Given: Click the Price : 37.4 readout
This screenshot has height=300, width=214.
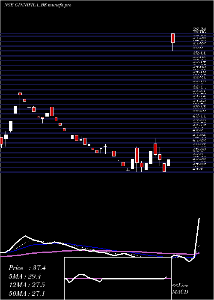Looking at the screenshot, I should [27, 268].
